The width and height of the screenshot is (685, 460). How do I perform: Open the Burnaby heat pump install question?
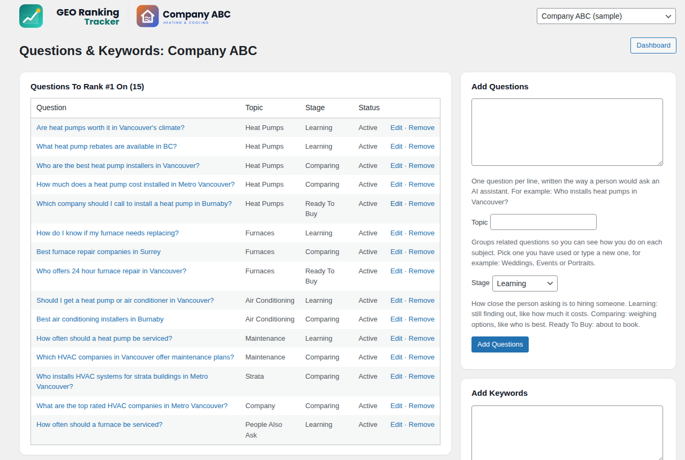click(134, 204)
